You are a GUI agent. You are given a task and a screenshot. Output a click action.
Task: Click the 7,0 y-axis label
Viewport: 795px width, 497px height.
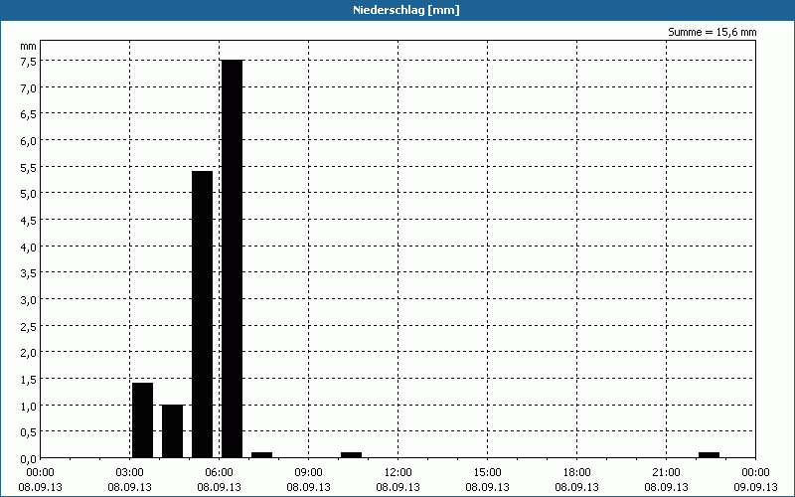click(x=28, y=88)
